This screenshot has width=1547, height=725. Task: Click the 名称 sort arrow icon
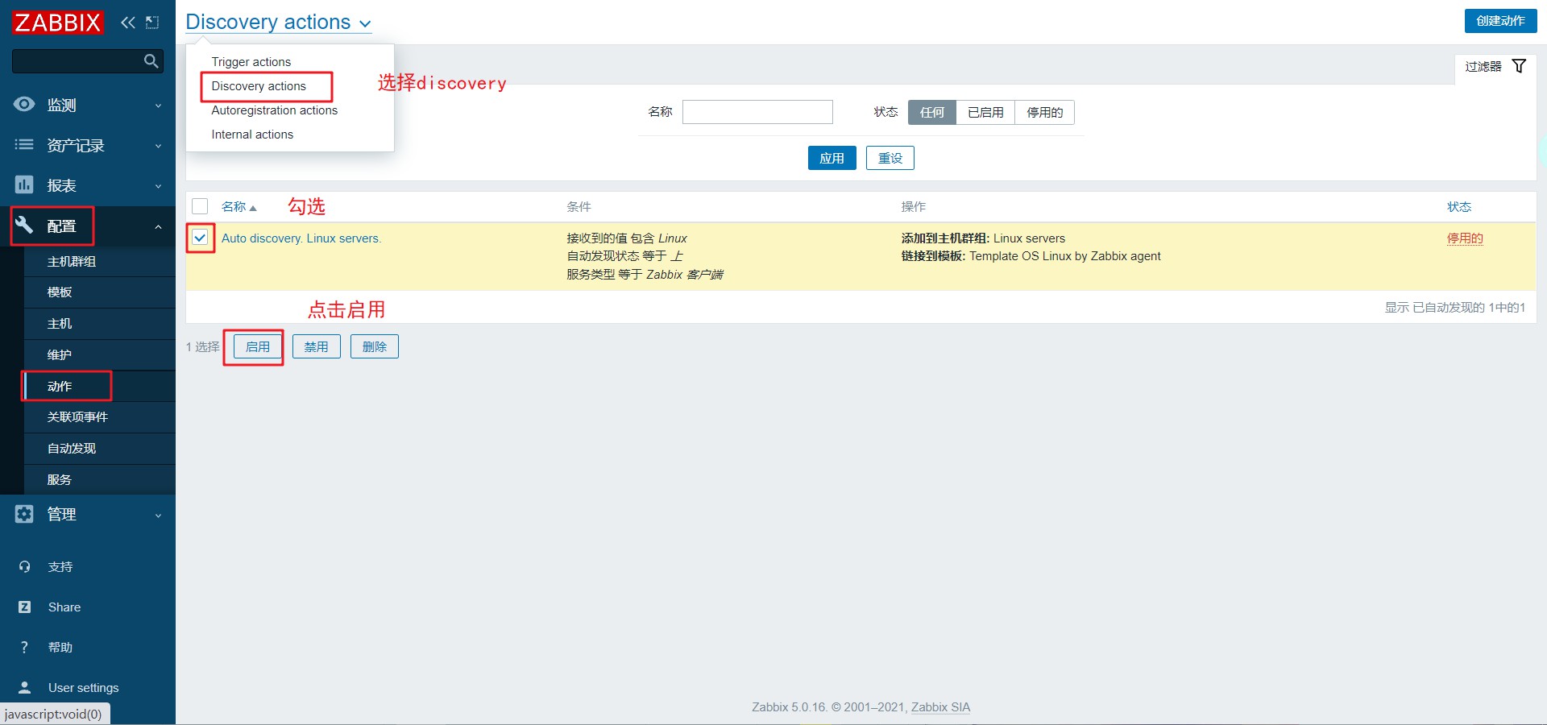pyautogui.click(x=253, y=208)
